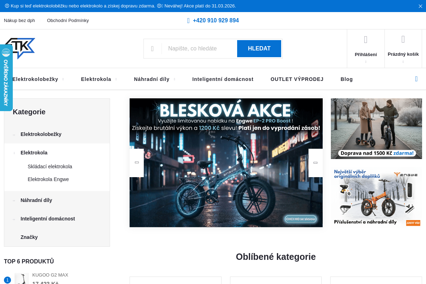Click the carousel next arrow
The height and width of the screenshot is (284, 426).
tap(315, 162)
